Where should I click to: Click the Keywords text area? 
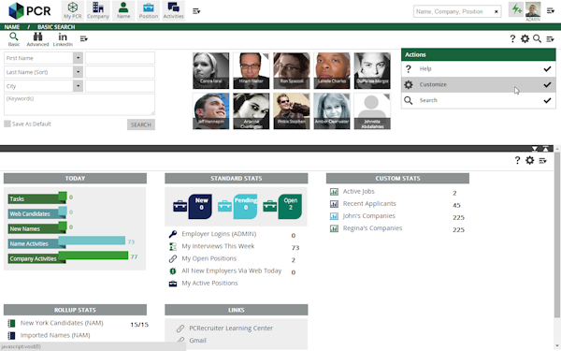click(x=79, y=105)
